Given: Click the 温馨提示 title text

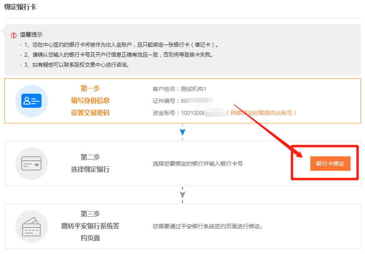Looking at the screenshot, I should tap(31, 35).
